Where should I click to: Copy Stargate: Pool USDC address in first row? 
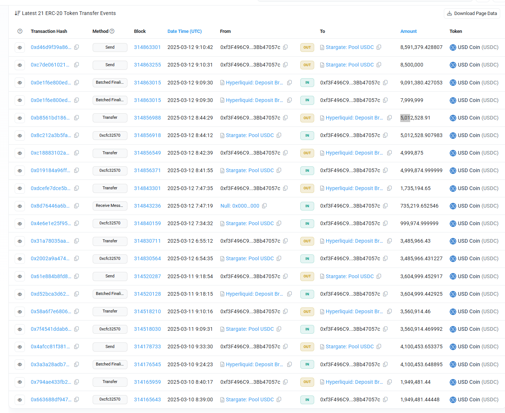379,47
